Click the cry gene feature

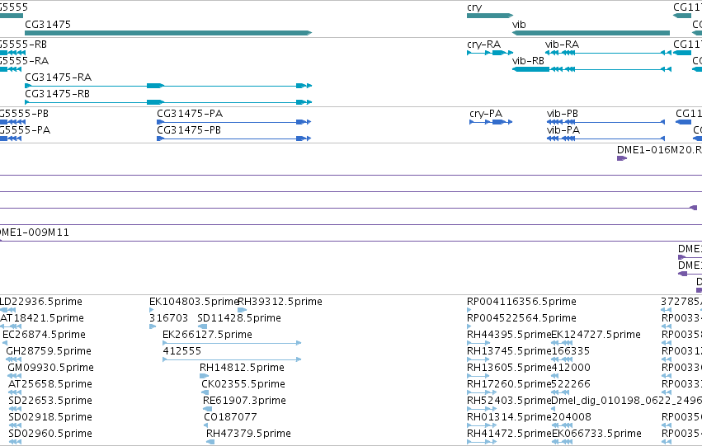(x=490, y=16)
